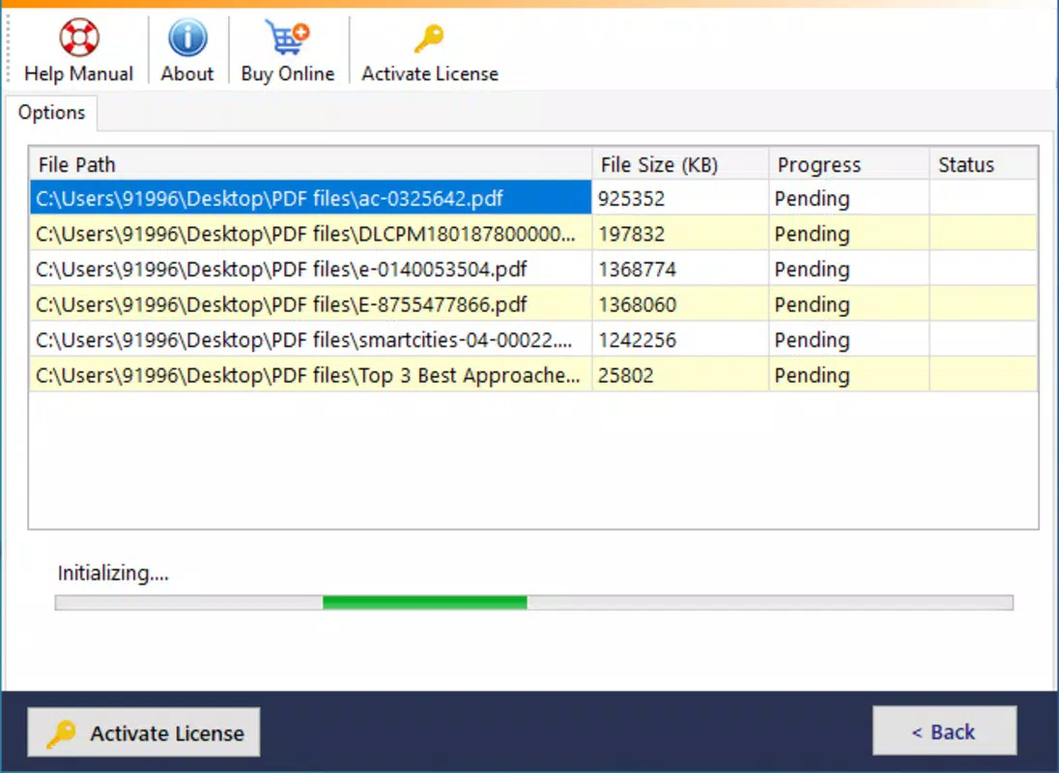Click the Buy Online toolbar label
The width and height of the screenshot is (1059, 773).
click(x=288, y=73)
